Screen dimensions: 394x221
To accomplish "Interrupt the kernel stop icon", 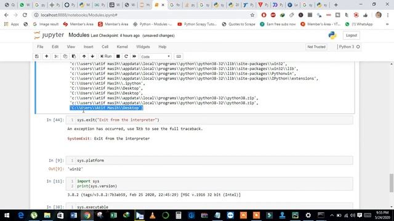I will coord(118,56).
